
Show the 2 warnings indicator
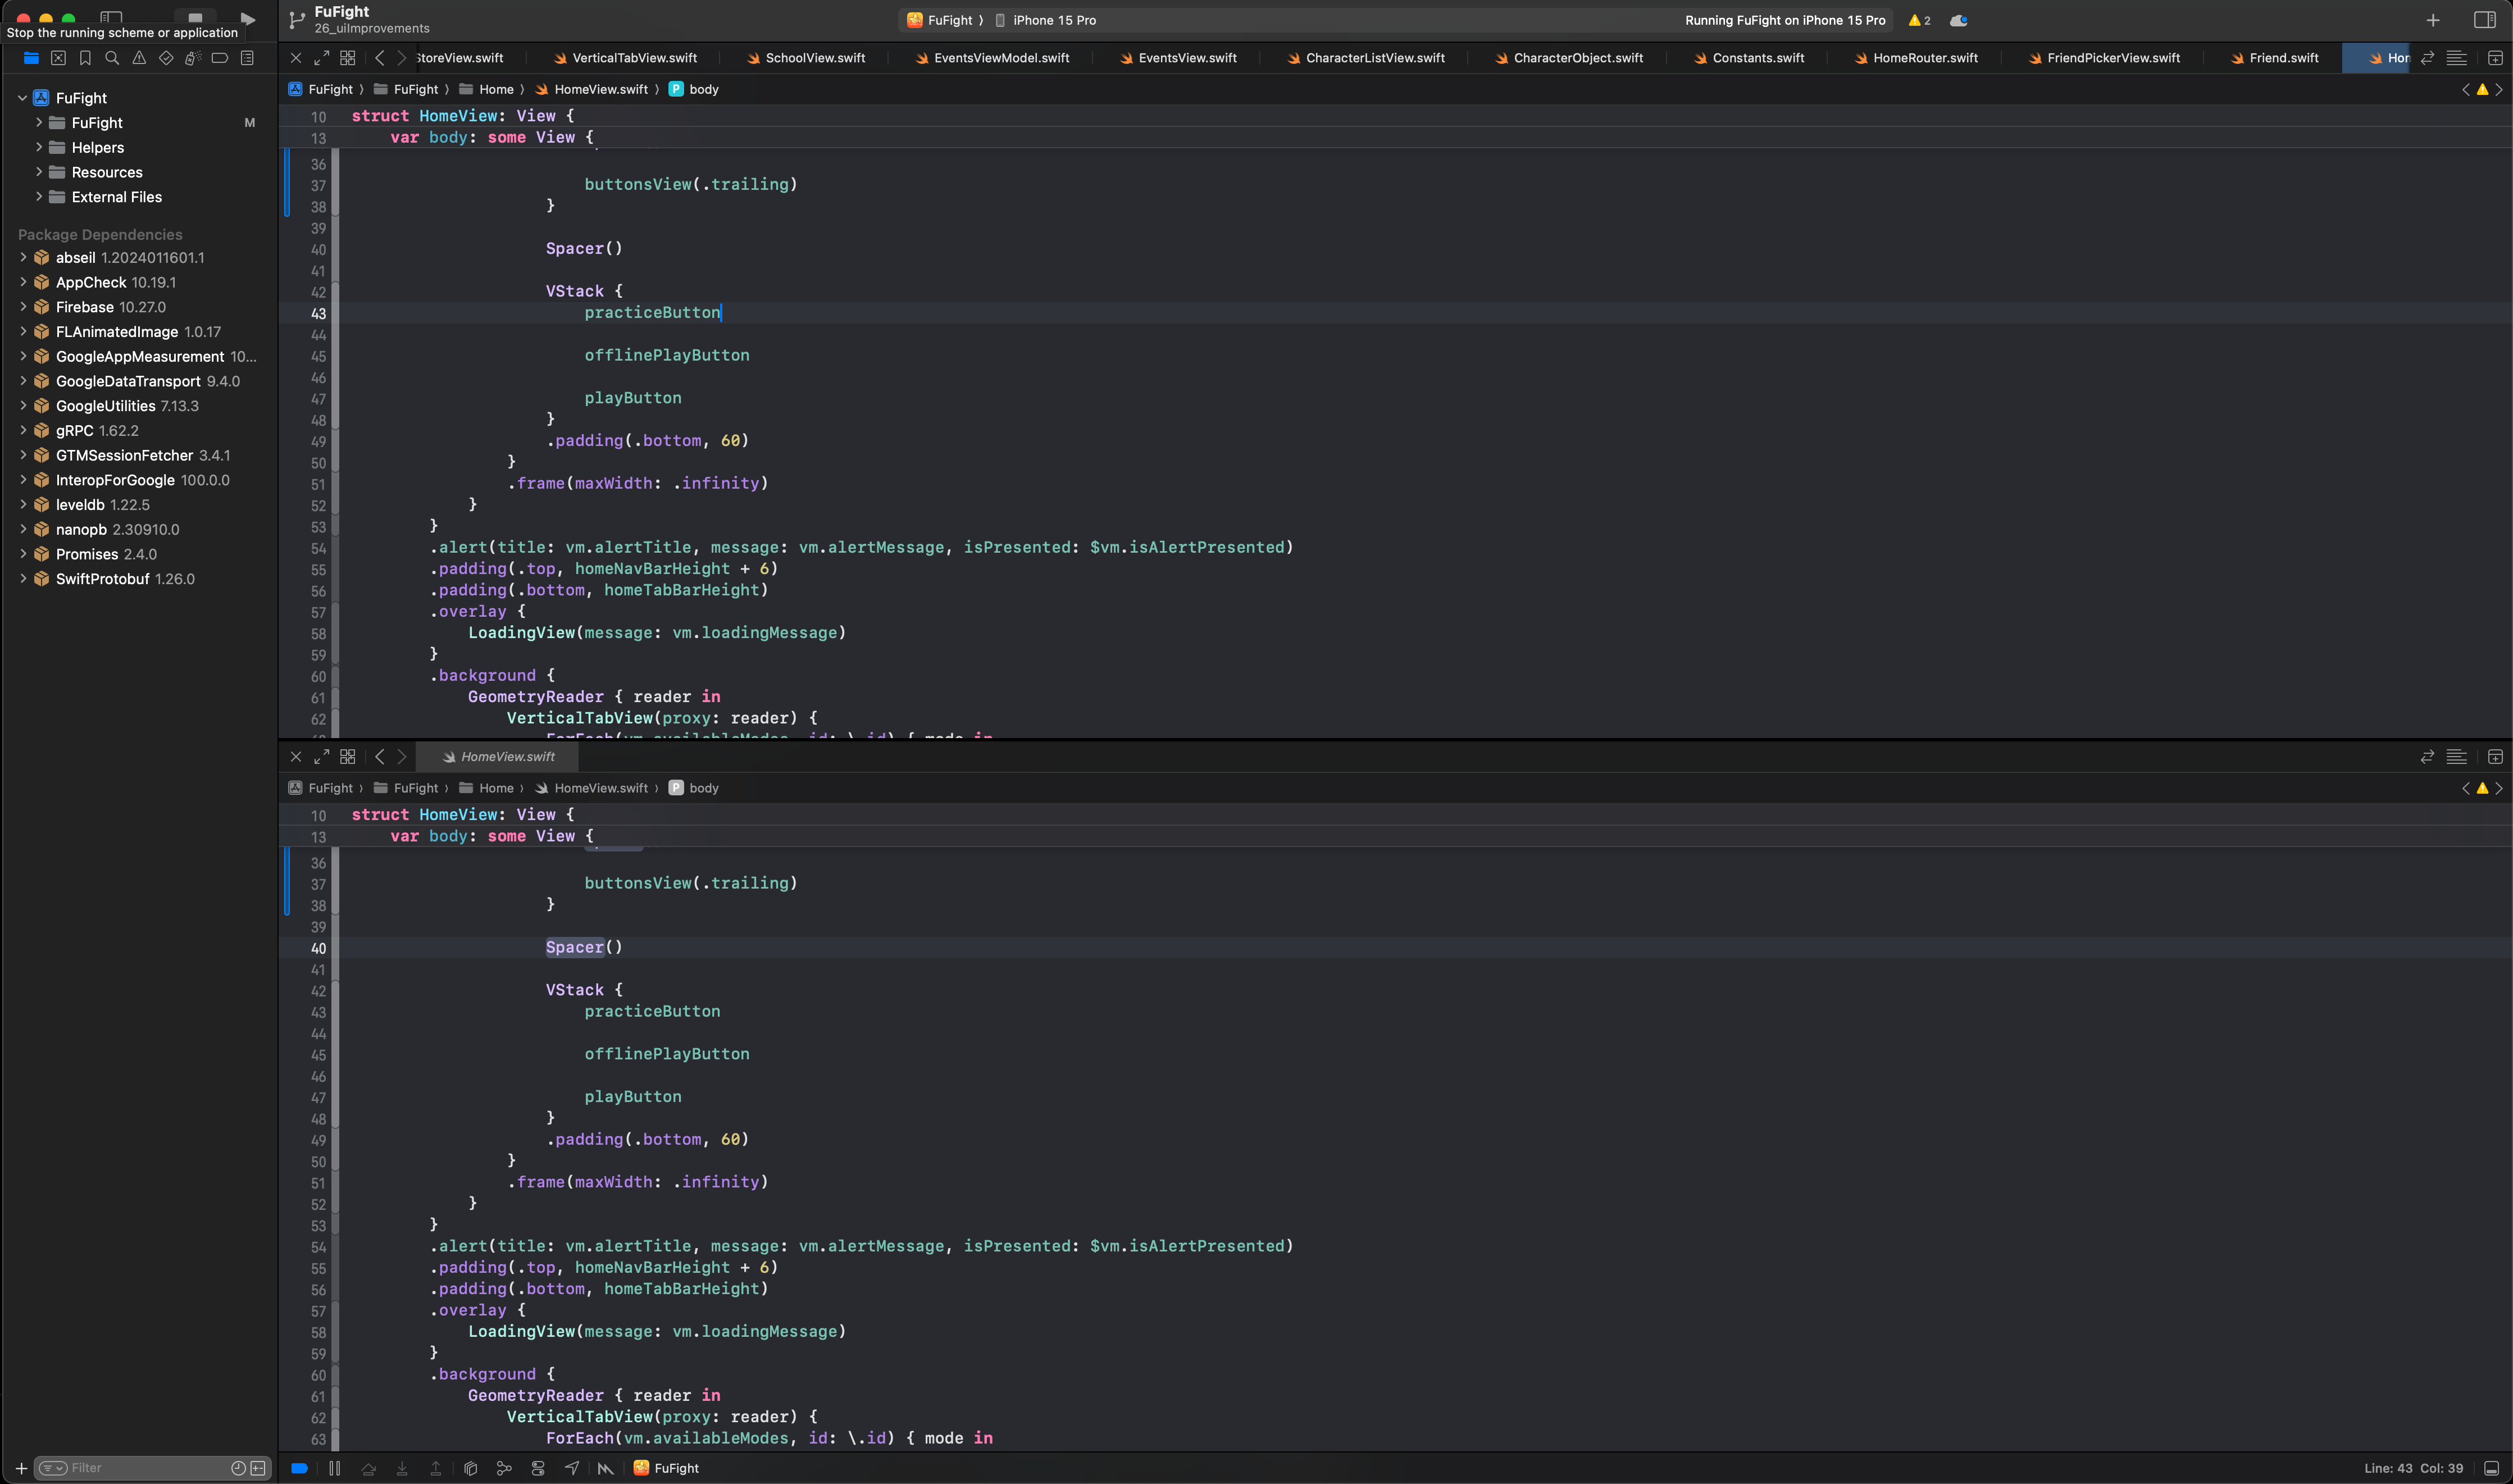(x=1919, y=20)
